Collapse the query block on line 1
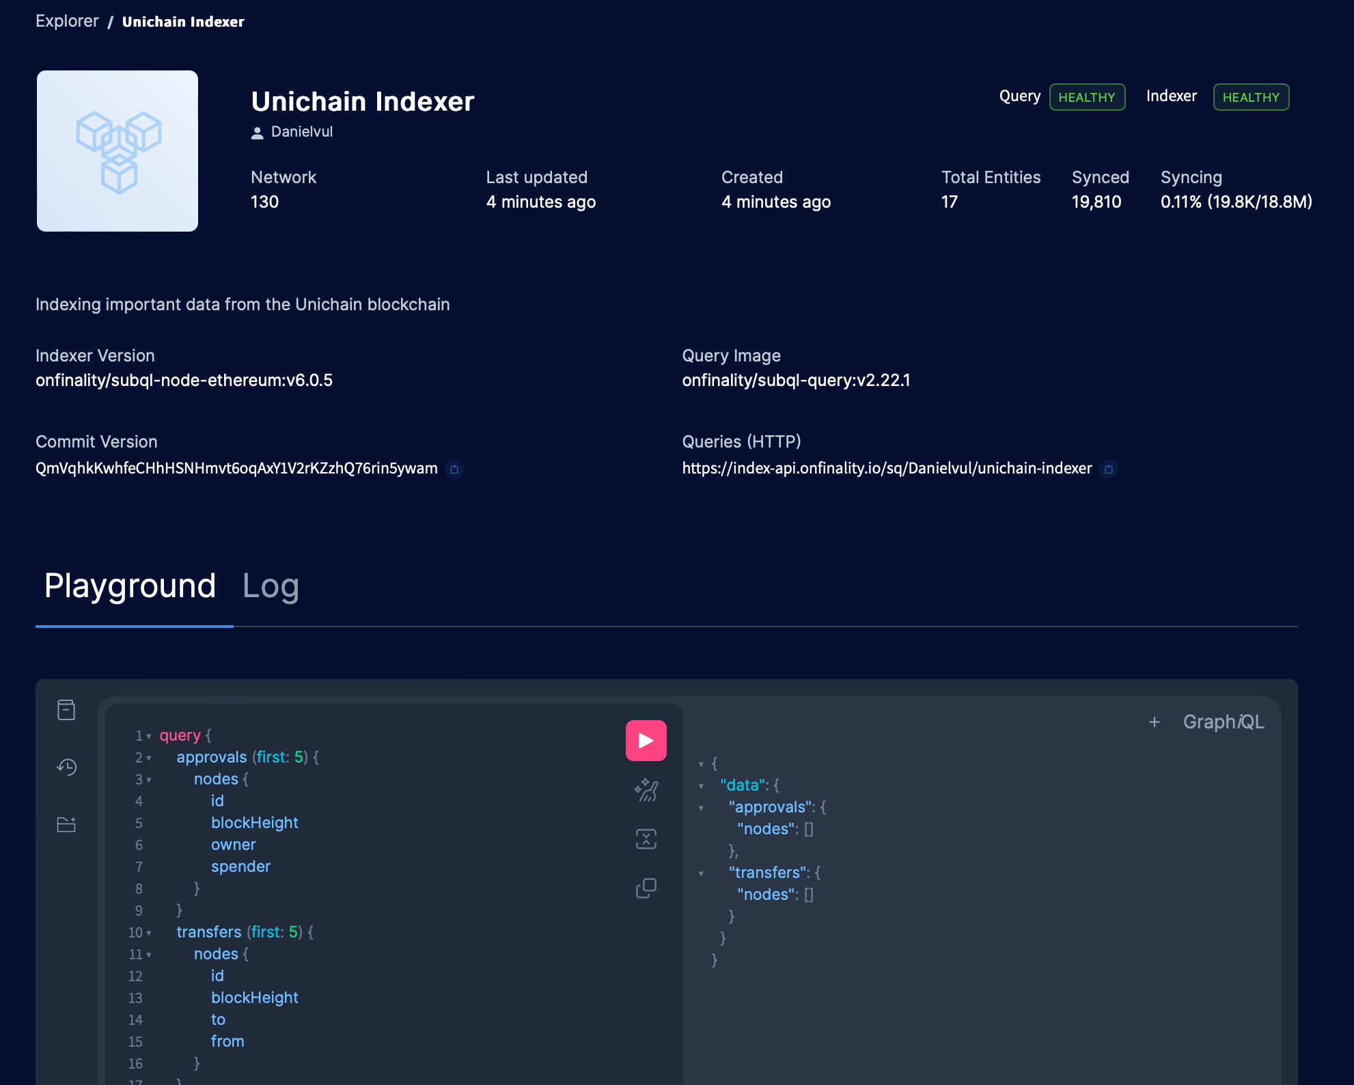 149,737
